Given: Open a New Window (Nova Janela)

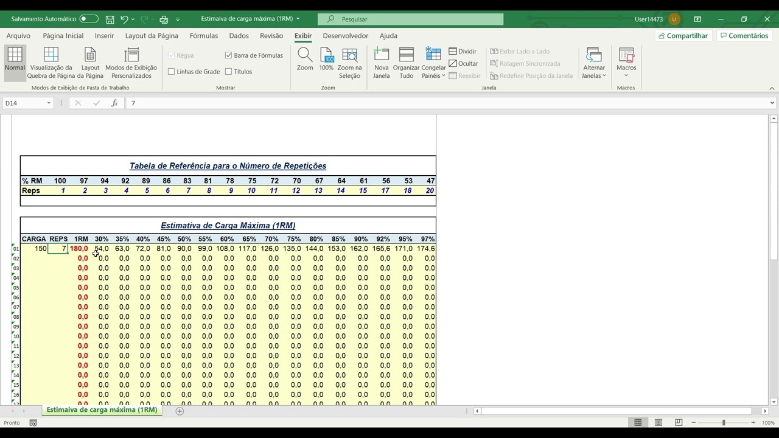Looking at the screenshot, I should (382, 63).
